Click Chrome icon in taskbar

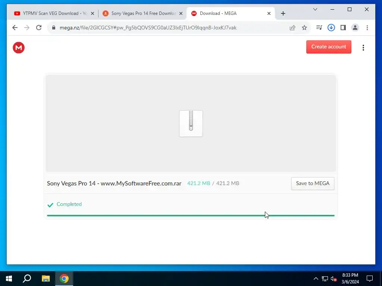pos(64,279)
